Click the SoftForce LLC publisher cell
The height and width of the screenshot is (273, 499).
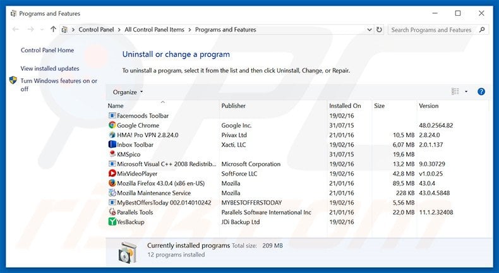point(239,174)
